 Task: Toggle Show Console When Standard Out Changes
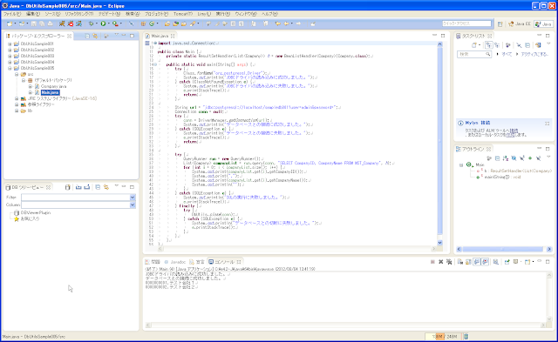click(x=477, y=262)
